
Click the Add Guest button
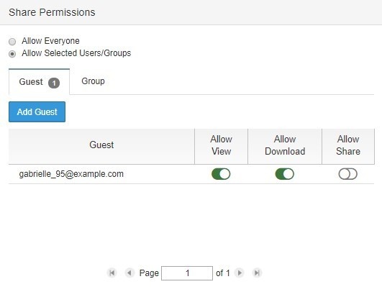tap(37, 111)
